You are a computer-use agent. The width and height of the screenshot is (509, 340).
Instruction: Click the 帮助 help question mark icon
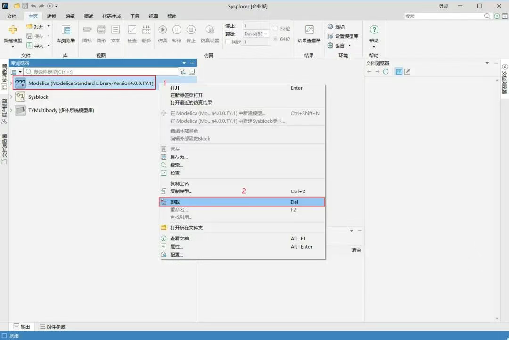(x=374, y=30)
